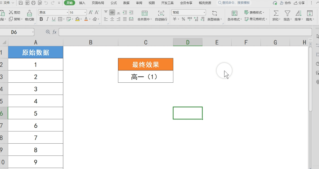319x169 pixels.
Task: Toggle Italic formatting
Action: [47, 19]
